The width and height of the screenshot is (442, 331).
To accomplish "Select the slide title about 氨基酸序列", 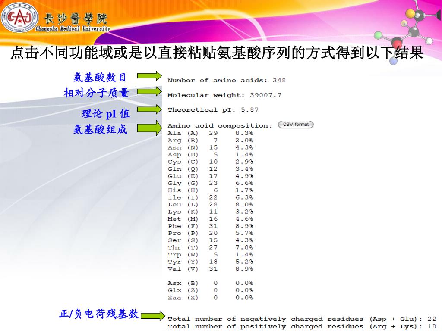I will [x=217, y=52].
